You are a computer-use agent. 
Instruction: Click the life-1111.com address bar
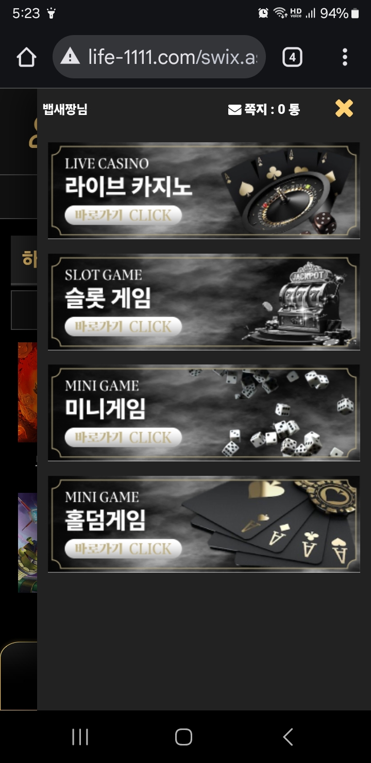[x=159, y=57]
